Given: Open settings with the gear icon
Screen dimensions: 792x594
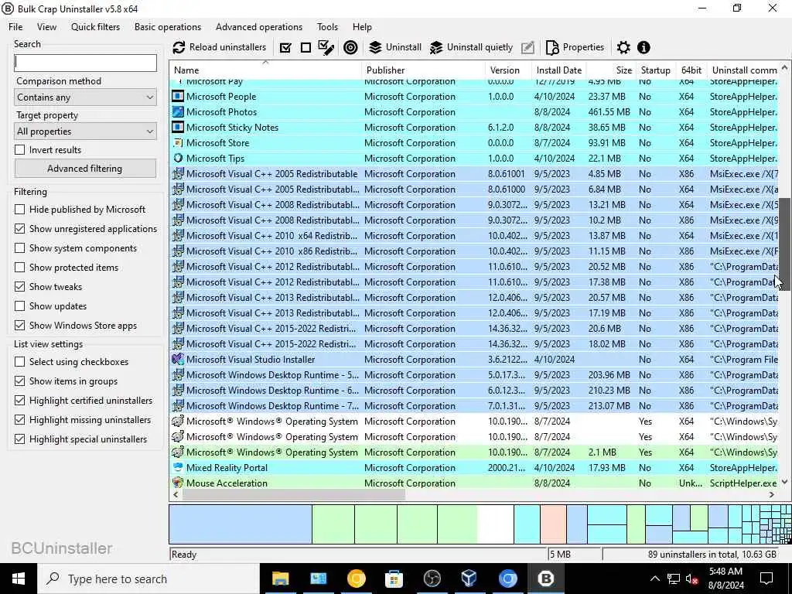Looking at the screenshot, I should (x=624, y=47).
